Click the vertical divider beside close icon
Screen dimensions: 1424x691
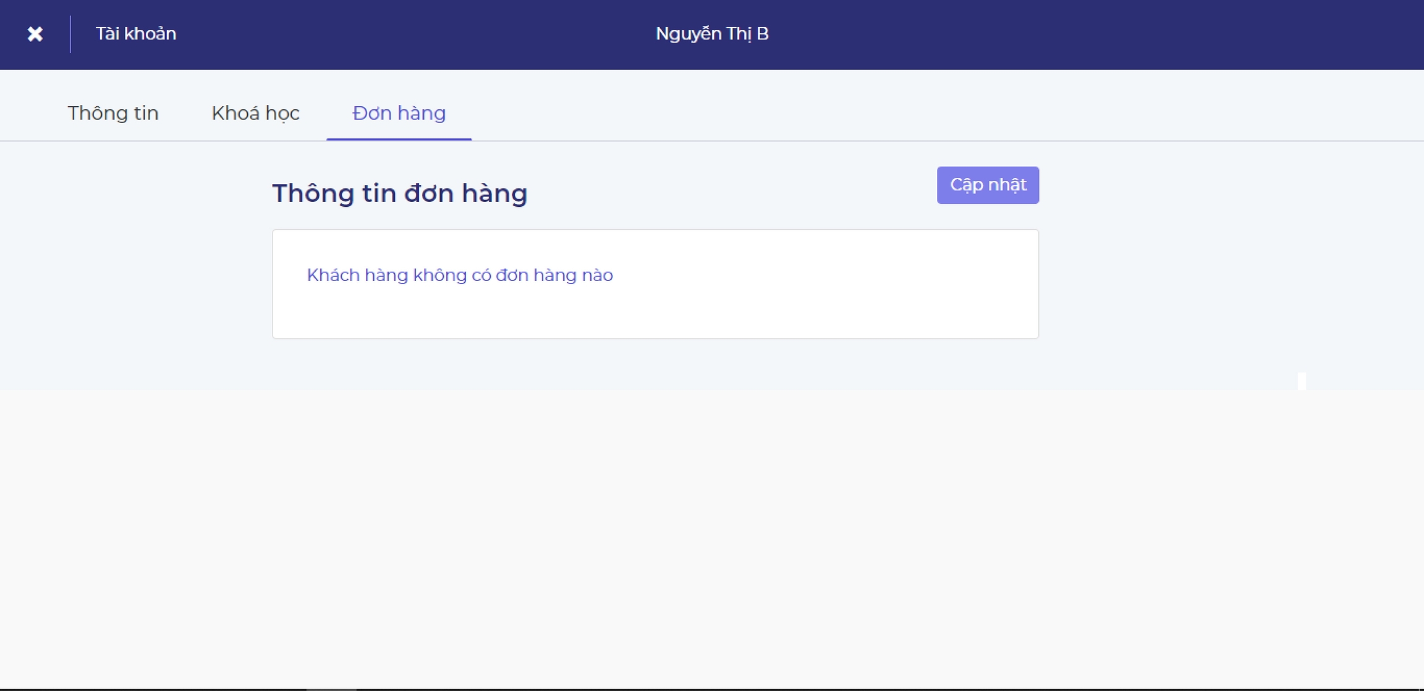click(70, 34)
